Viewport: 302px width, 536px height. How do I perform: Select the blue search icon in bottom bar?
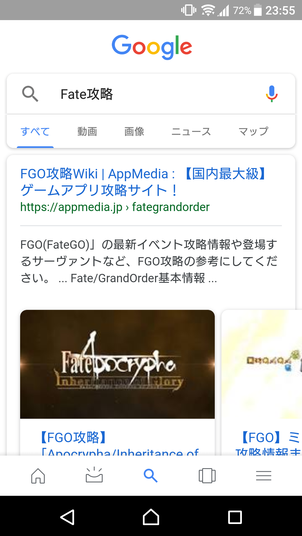[150, 475]
